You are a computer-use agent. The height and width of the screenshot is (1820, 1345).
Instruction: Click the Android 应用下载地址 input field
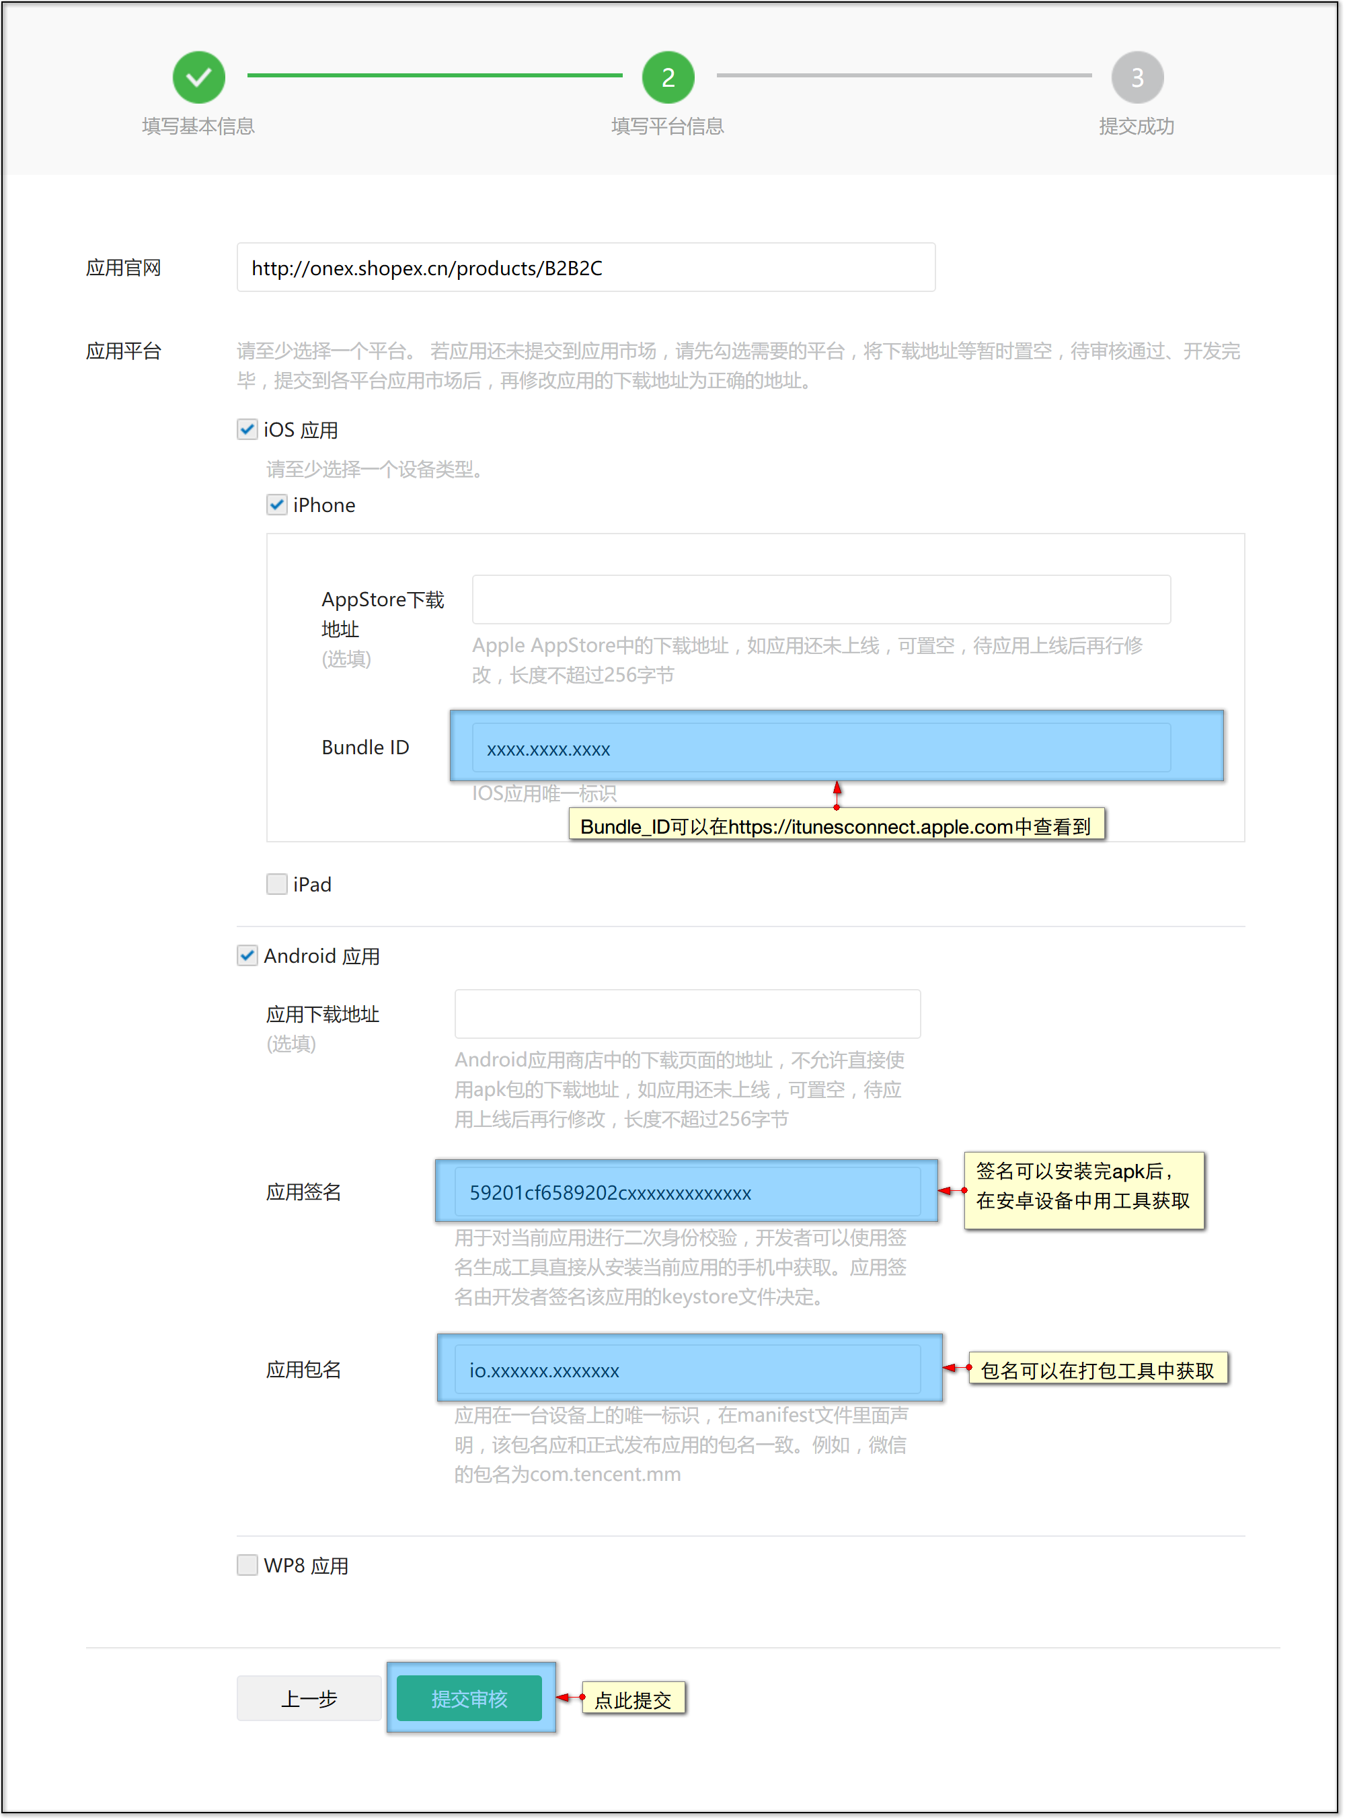click(x=688, y=1015)
